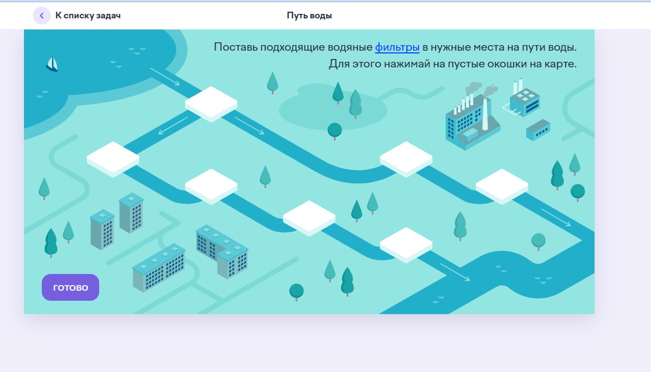The height and width of the screenshot is (372, 667).
Task: Click the long apartment block above 'ГОТОВО'
Action: [159, 267]
